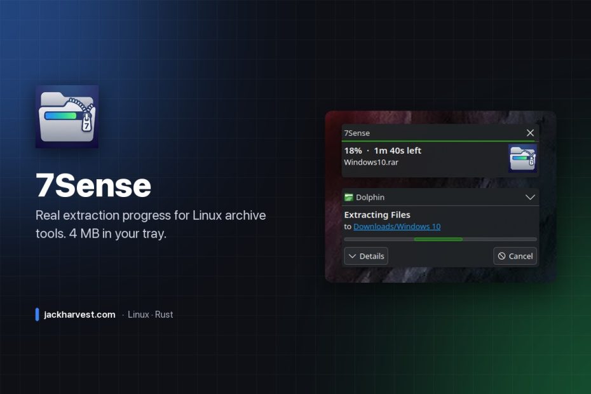This screenshot has height=394, width=591.
Task: Click the "Windows10.rar" file name
Action: [x=371, y=162]
